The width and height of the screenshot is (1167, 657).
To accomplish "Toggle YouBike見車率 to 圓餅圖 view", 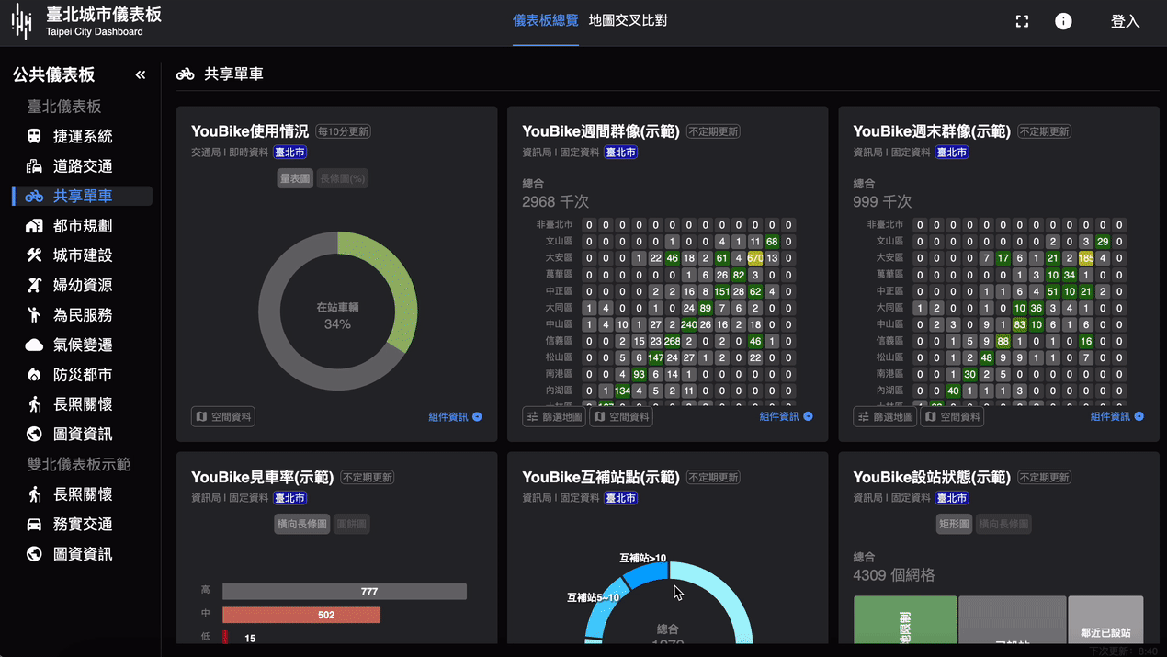I will pos(352,524).
